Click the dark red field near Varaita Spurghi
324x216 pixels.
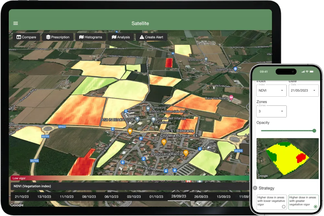(x=169, y=63)
